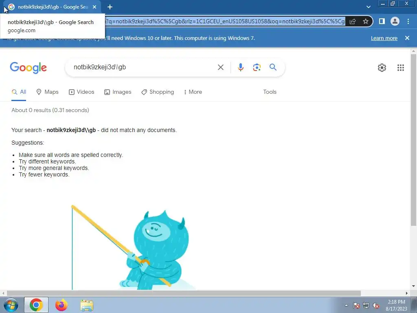417x313 pixels.
Task: Share this page from address bar
Action: point(353,22)
